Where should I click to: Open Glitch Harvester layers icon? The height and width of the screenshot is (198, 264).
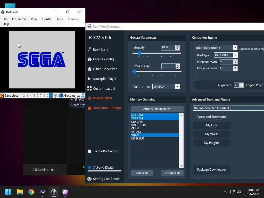click(89, 69)
